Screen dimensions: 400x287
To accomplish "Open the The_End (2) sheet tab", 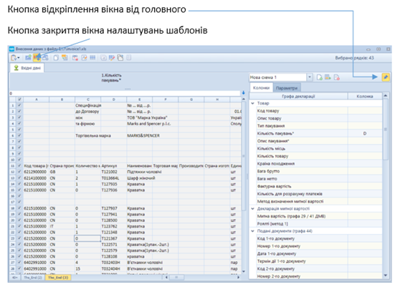I will click(x=33, y=277).
